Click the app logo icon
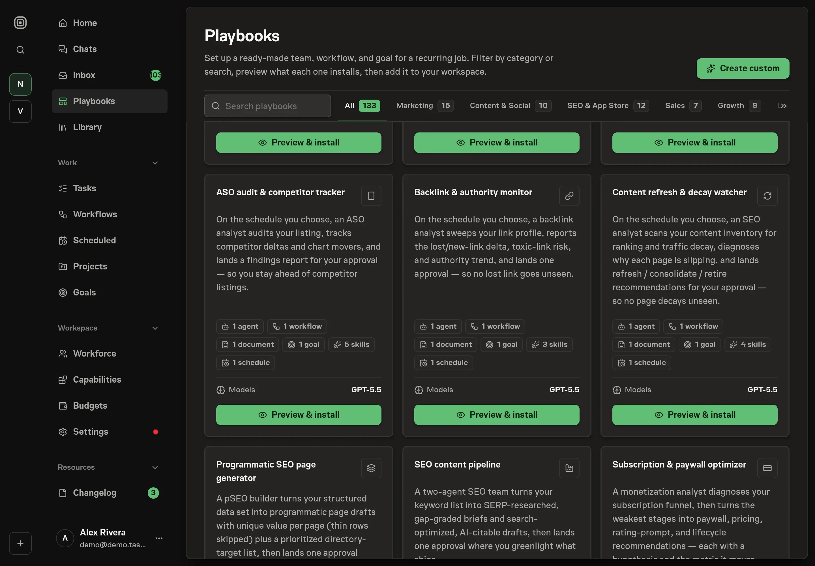The height and width of the screenshot is (566, 815). tap(20, 23)
